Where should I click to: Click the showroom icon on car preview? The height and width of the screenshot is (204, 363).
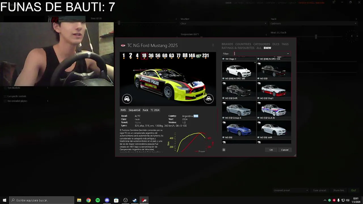[x=209, y=99]
